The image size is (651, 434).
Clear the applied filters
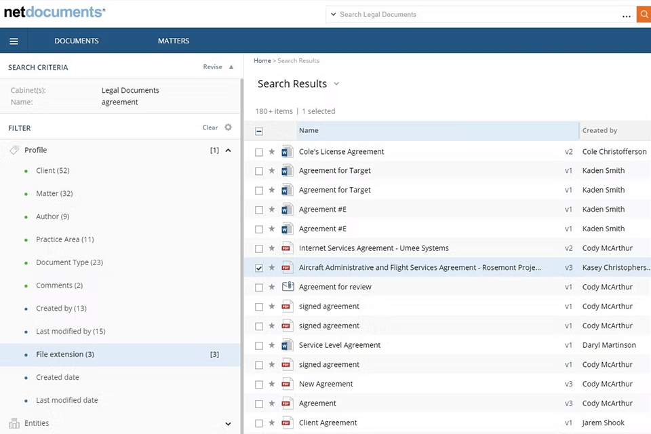coord(210,127)
